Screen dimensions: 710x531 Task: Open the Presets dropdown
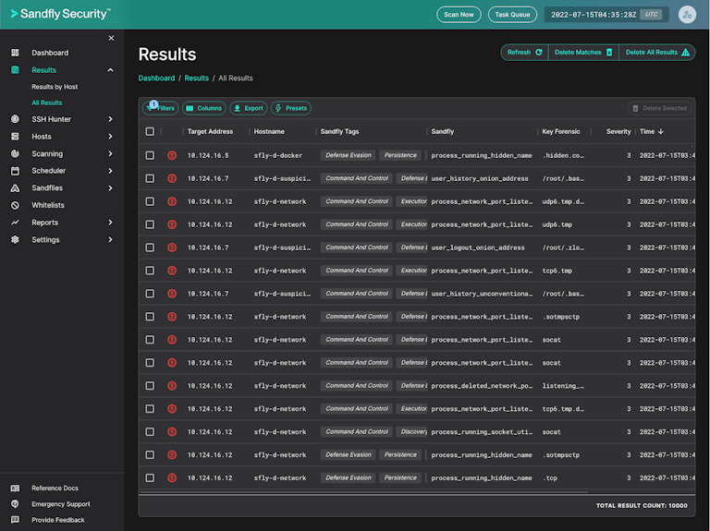291,108
